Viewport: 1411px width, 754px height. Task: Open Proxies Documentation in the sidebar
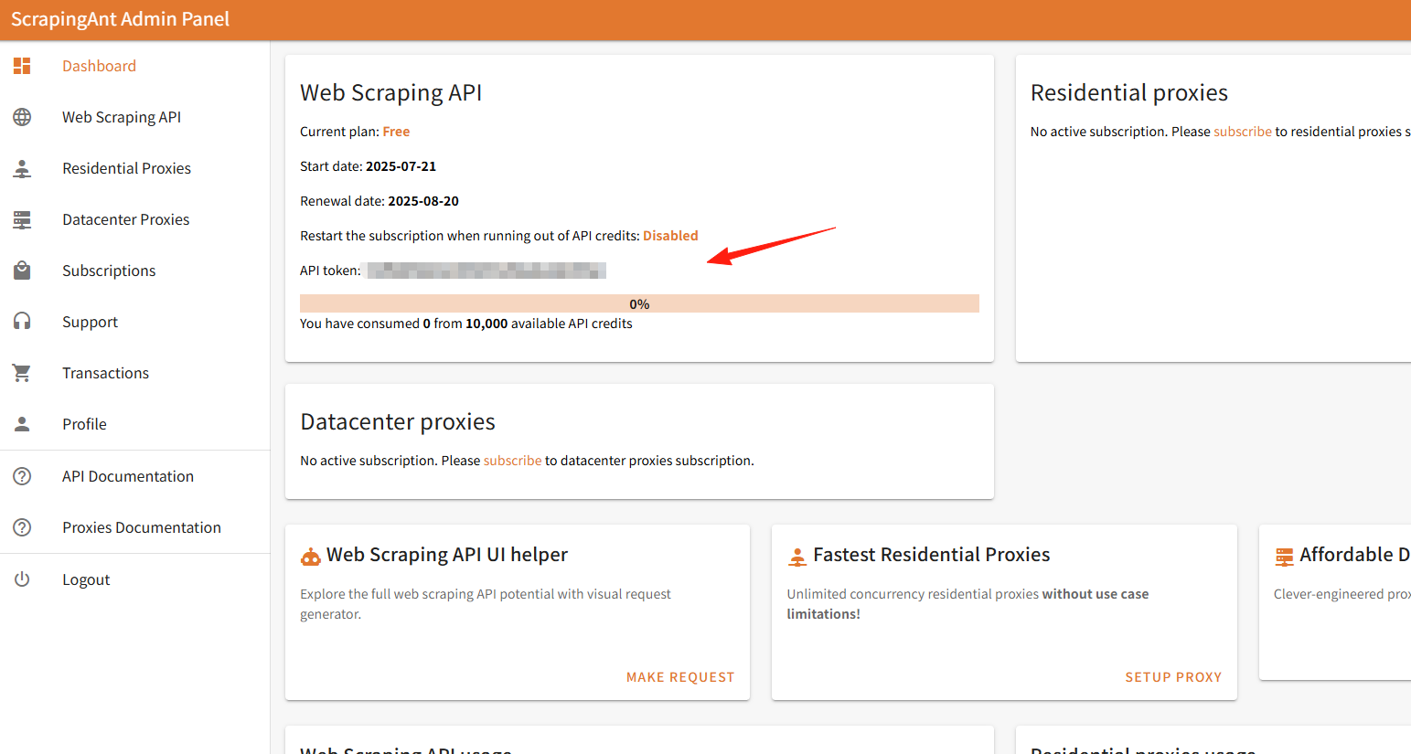tap(135, 527)
